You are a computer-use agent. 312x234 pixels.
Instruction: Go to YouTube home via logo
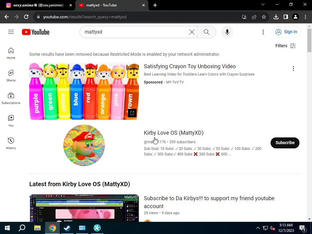click(x=36, y=32)
